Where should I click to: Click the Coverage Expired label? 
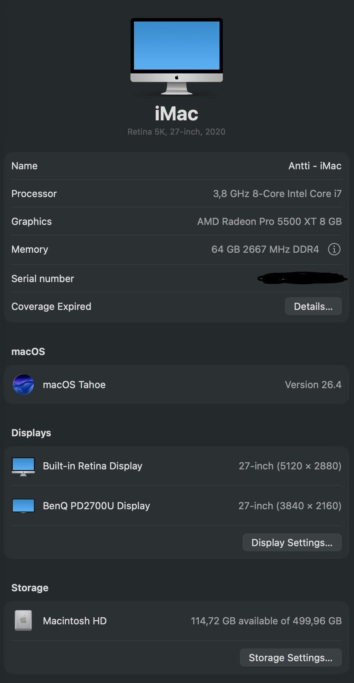click(51, 306)
